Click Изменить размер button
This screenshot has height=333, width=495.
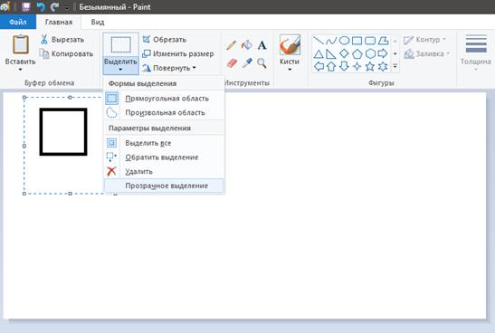click(177, 54)
